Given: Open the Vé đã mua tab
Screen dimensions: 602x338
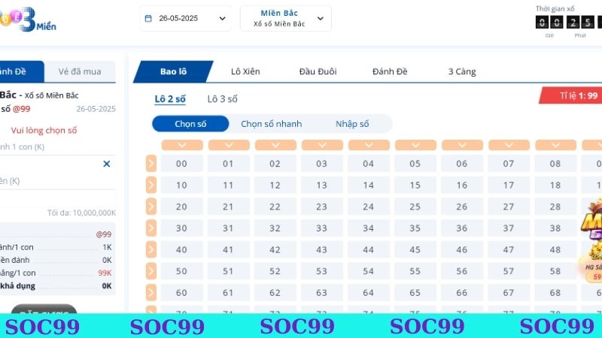Looking at the screenshot, I should click(80, 71).
